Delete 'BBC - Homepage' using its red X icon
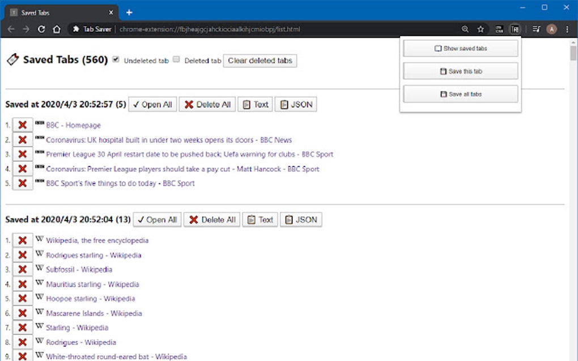The width and height of the screenshot is (578, 361). point(22,125)
